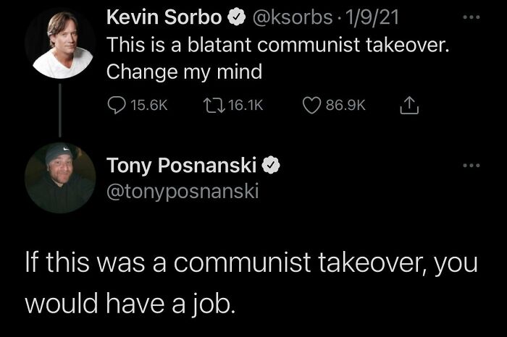Screen dimensions: 507x337
Task: Open Kevin Sorbo's profile picture
Action: tap(59, 43)
